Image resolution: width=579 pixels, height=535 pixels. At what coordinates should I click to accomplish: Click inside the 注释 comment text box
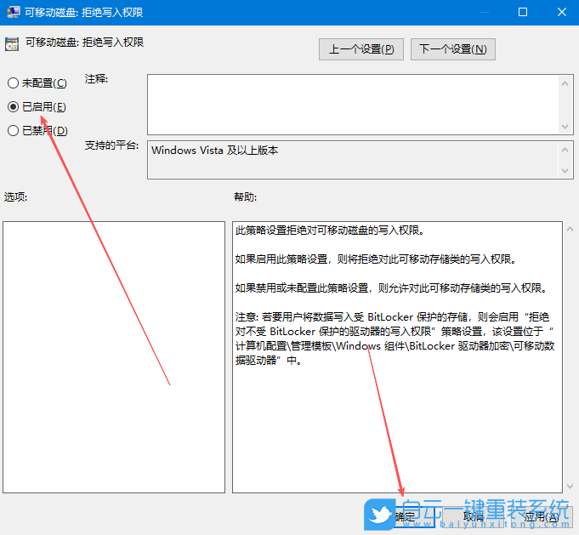tap(354, 105)
